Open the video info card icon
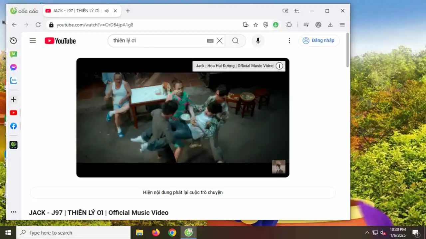The width and height of the screenshot is (426, 239). point(280,66)
